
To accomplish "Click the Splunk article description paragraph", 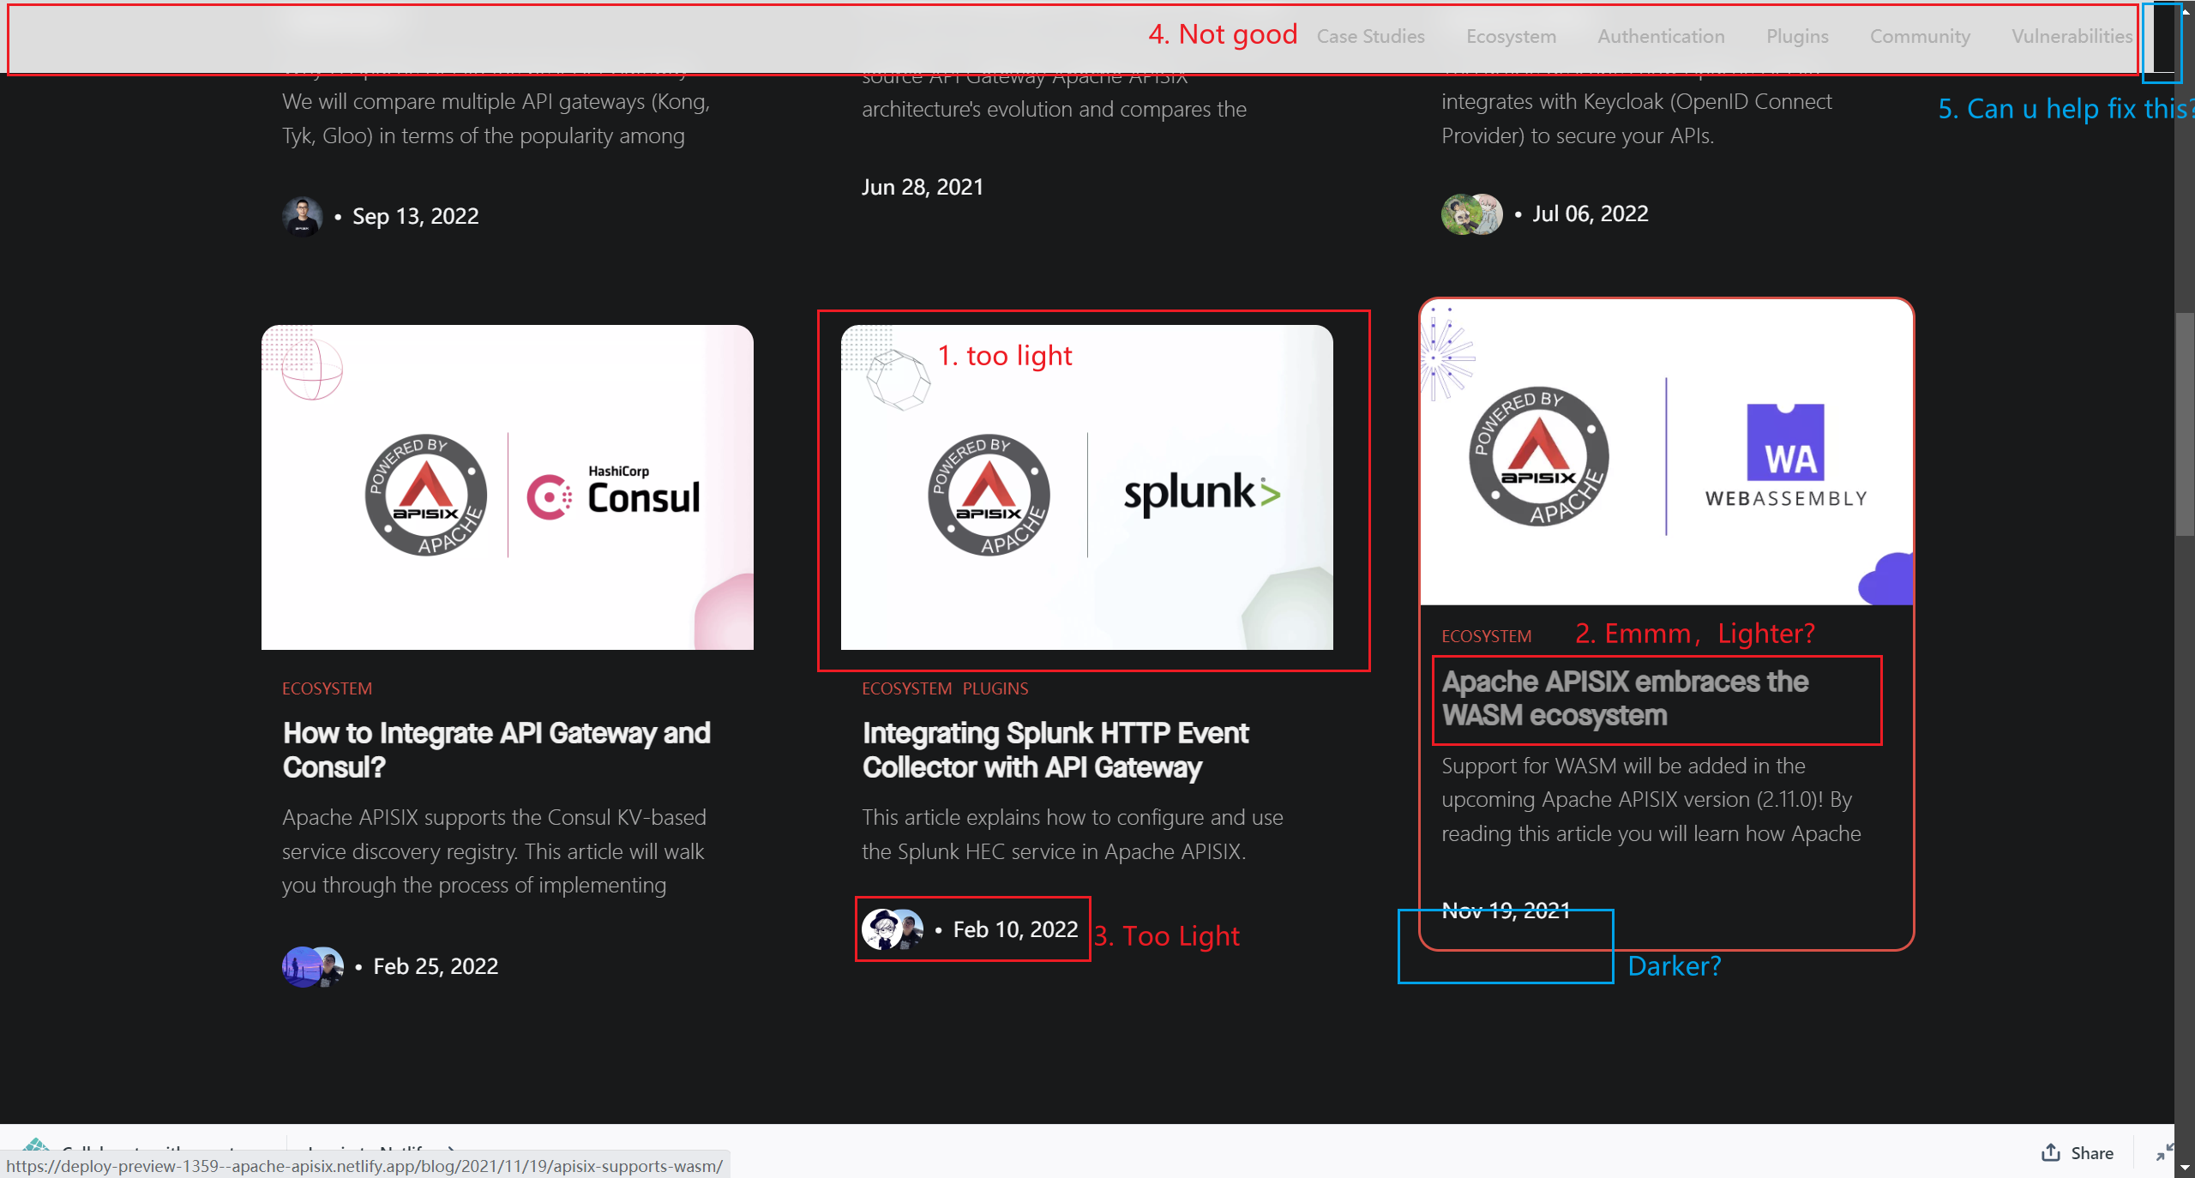I will [x=1073, y=834].
